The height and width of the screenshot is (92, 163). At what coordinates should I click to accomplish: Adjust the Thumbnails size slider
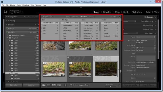point(110,86)
